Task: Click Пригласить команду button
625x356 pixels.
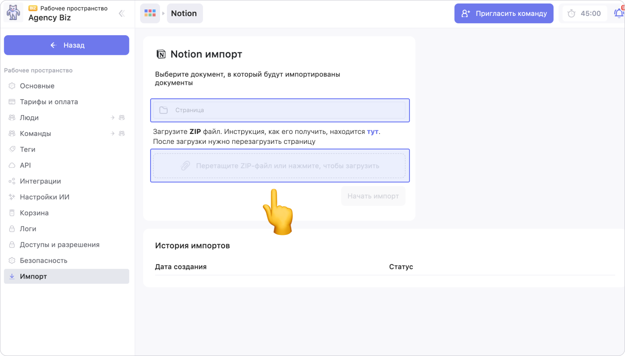Action: tap(504, 13)
